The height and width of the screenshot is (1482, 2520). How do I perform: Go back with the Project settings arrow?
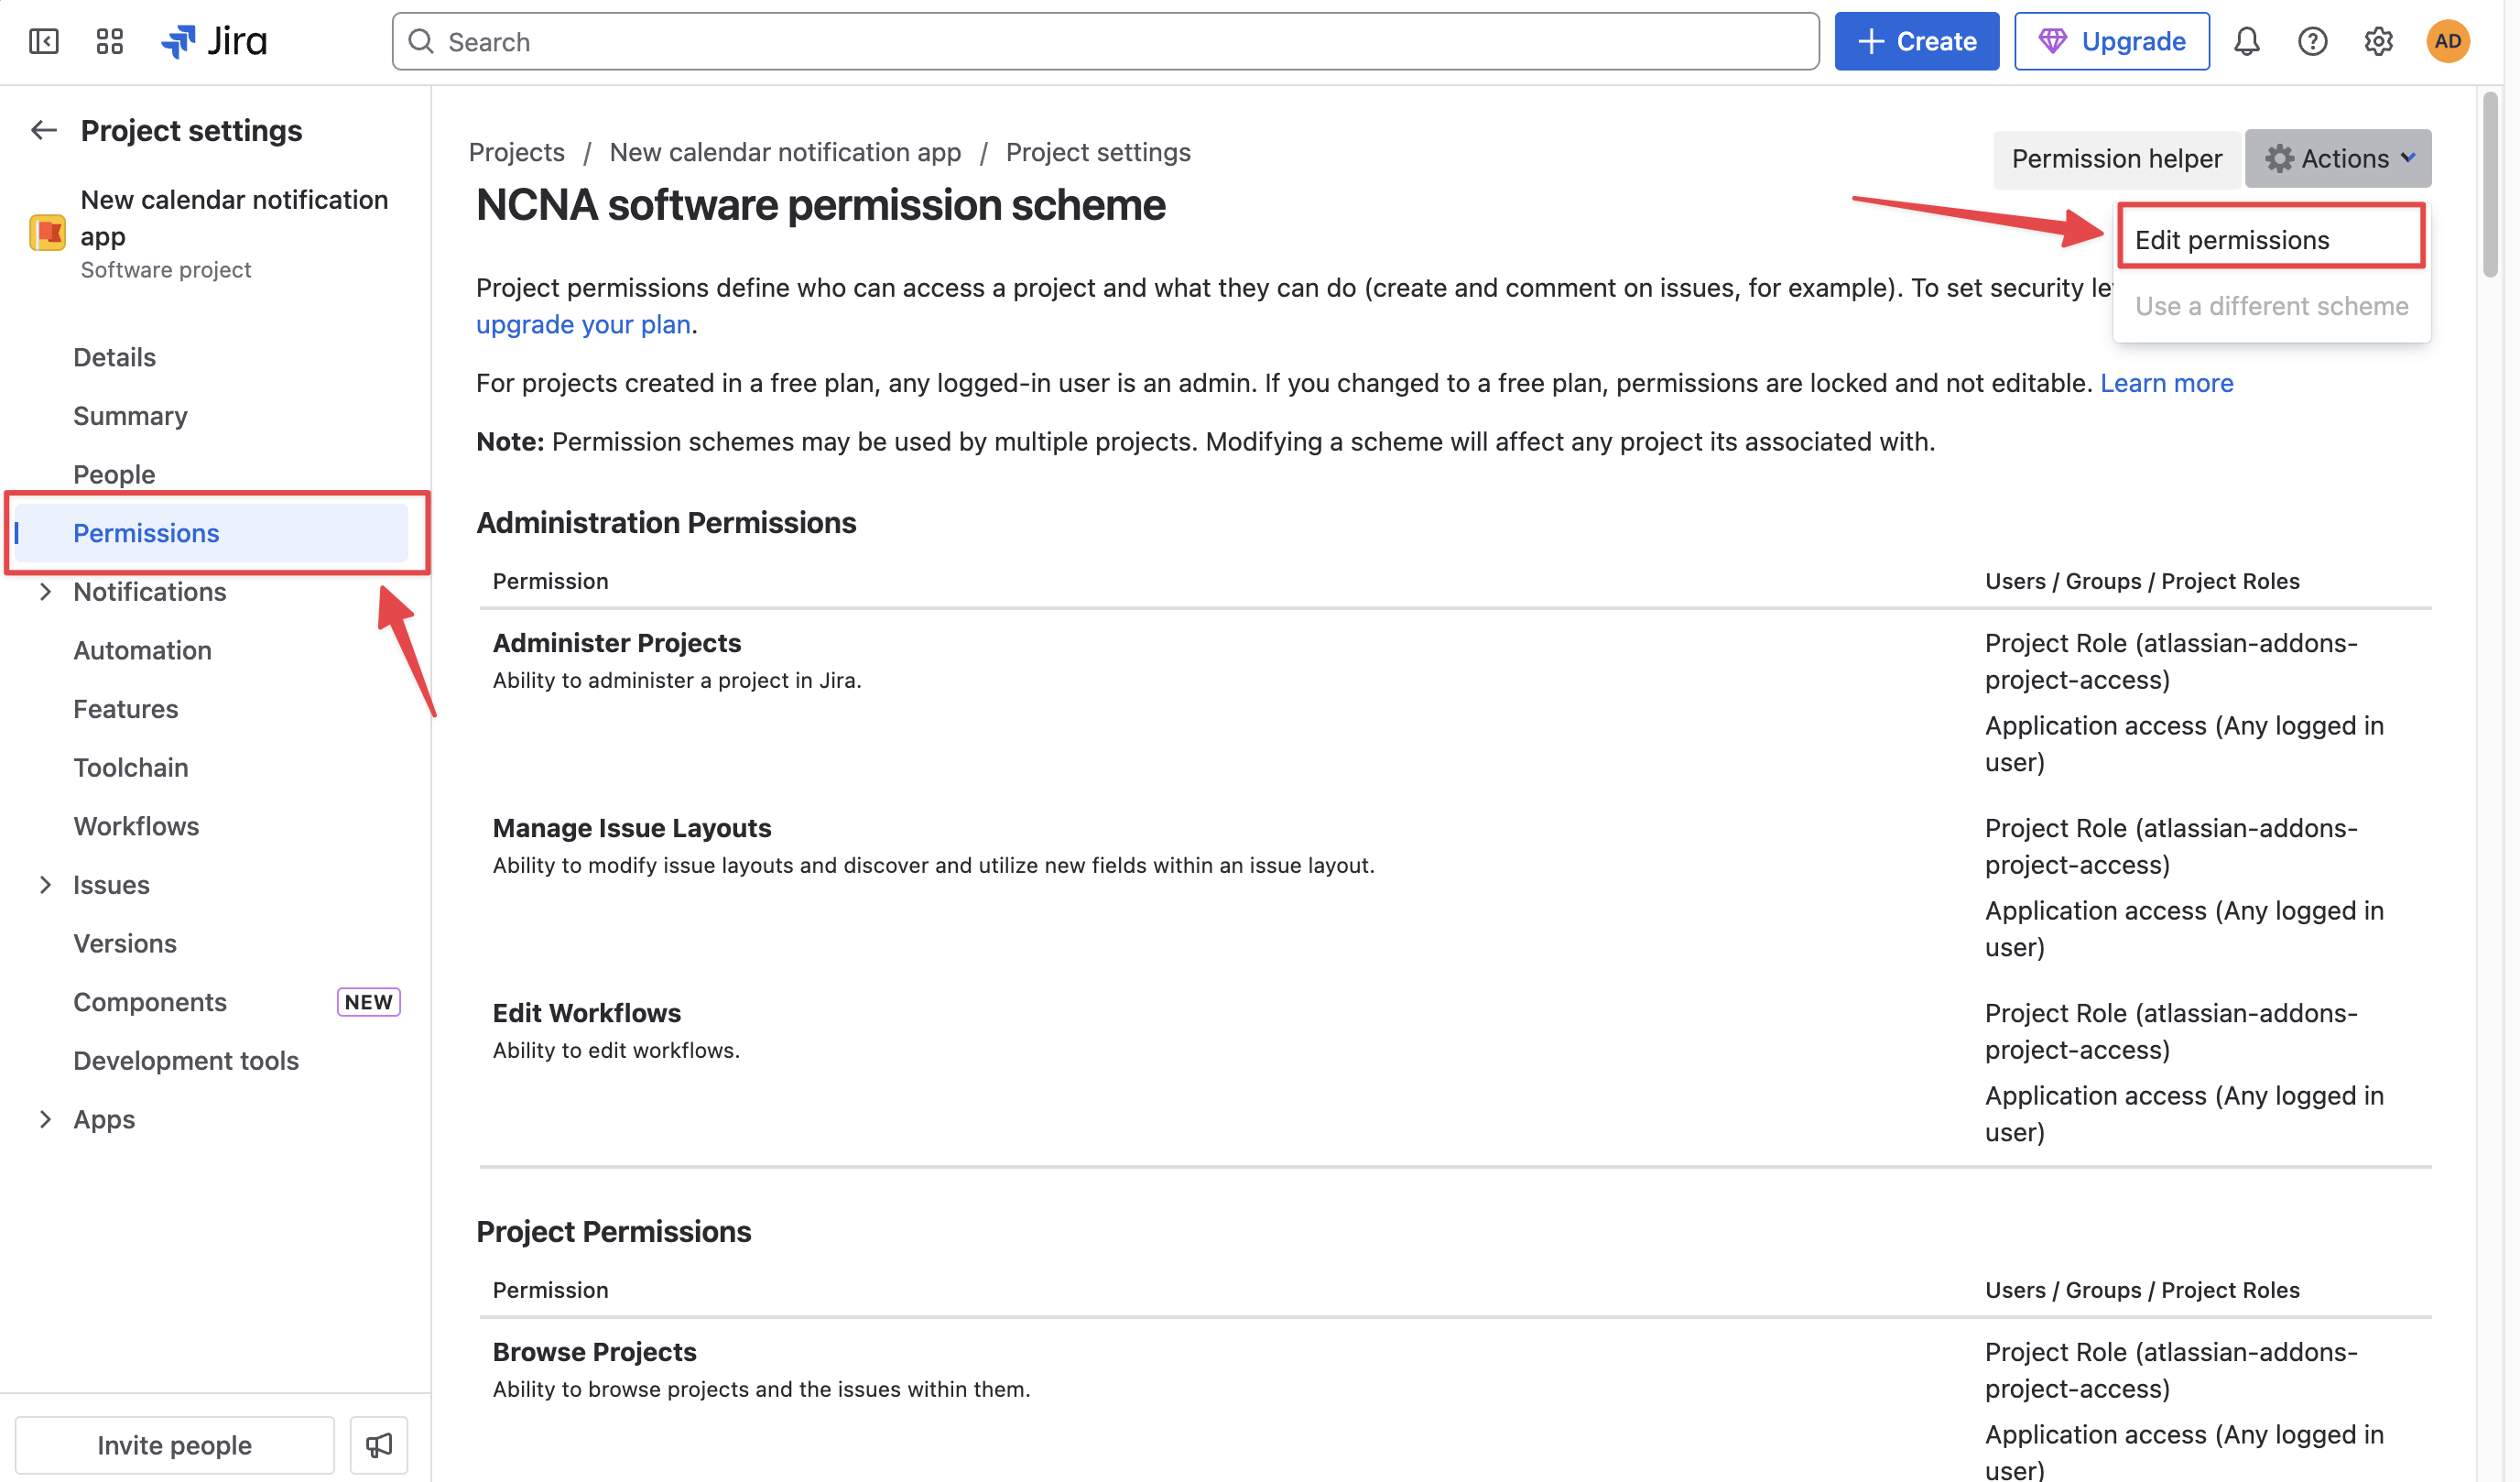(x=44, y=130)
